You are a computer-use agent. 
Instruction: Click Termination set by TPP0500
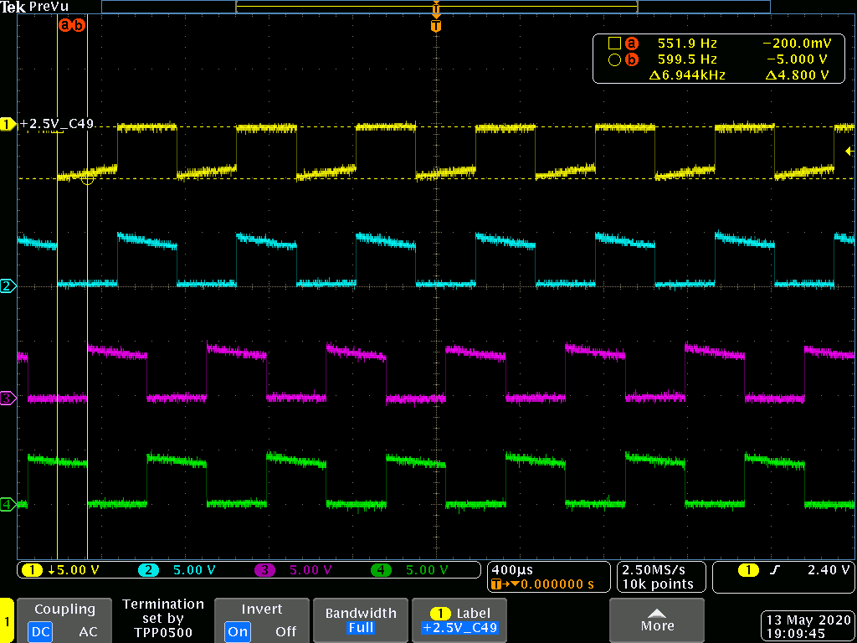click(x=163, y=619)
